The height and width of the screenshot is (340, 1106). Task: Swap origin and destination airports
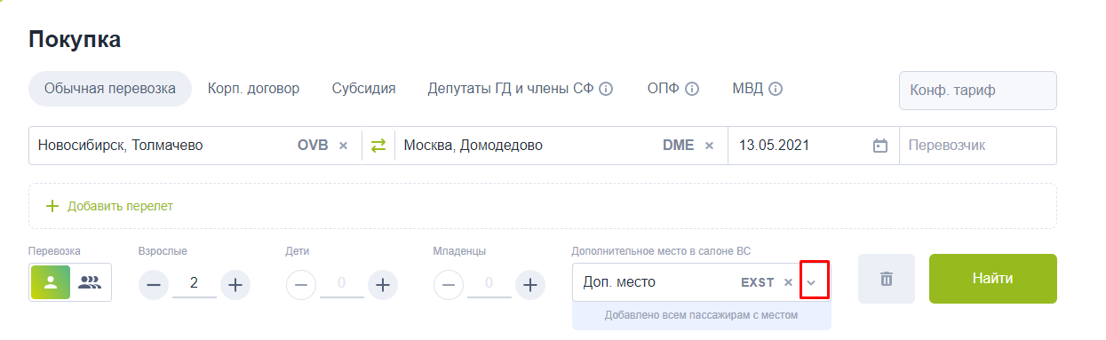[x=378, y=146]
